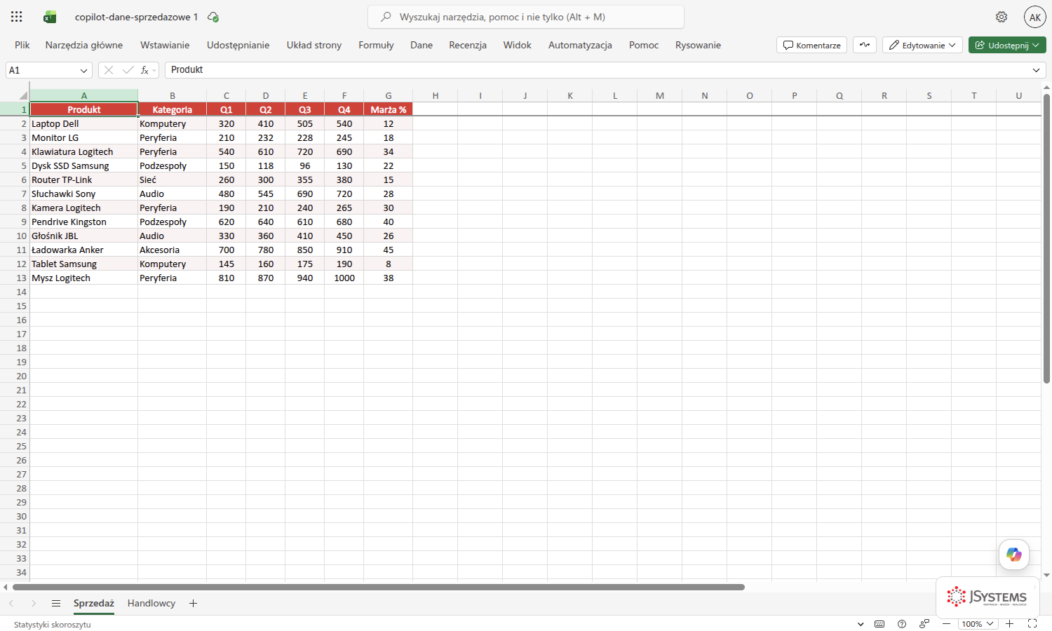This screenshot has width=1052, height=631.
Task: Click the Słuchawki Sony cell
Action: pyautogui.click(x=84, y=194)
